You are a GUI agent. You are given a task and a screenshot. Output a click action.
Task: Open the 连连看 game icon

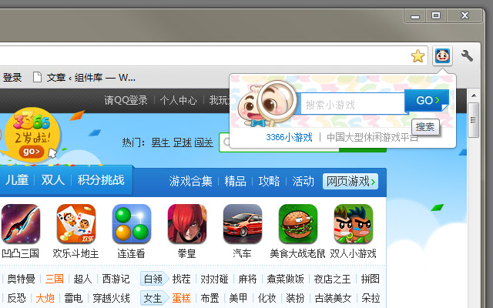[132, 224]
